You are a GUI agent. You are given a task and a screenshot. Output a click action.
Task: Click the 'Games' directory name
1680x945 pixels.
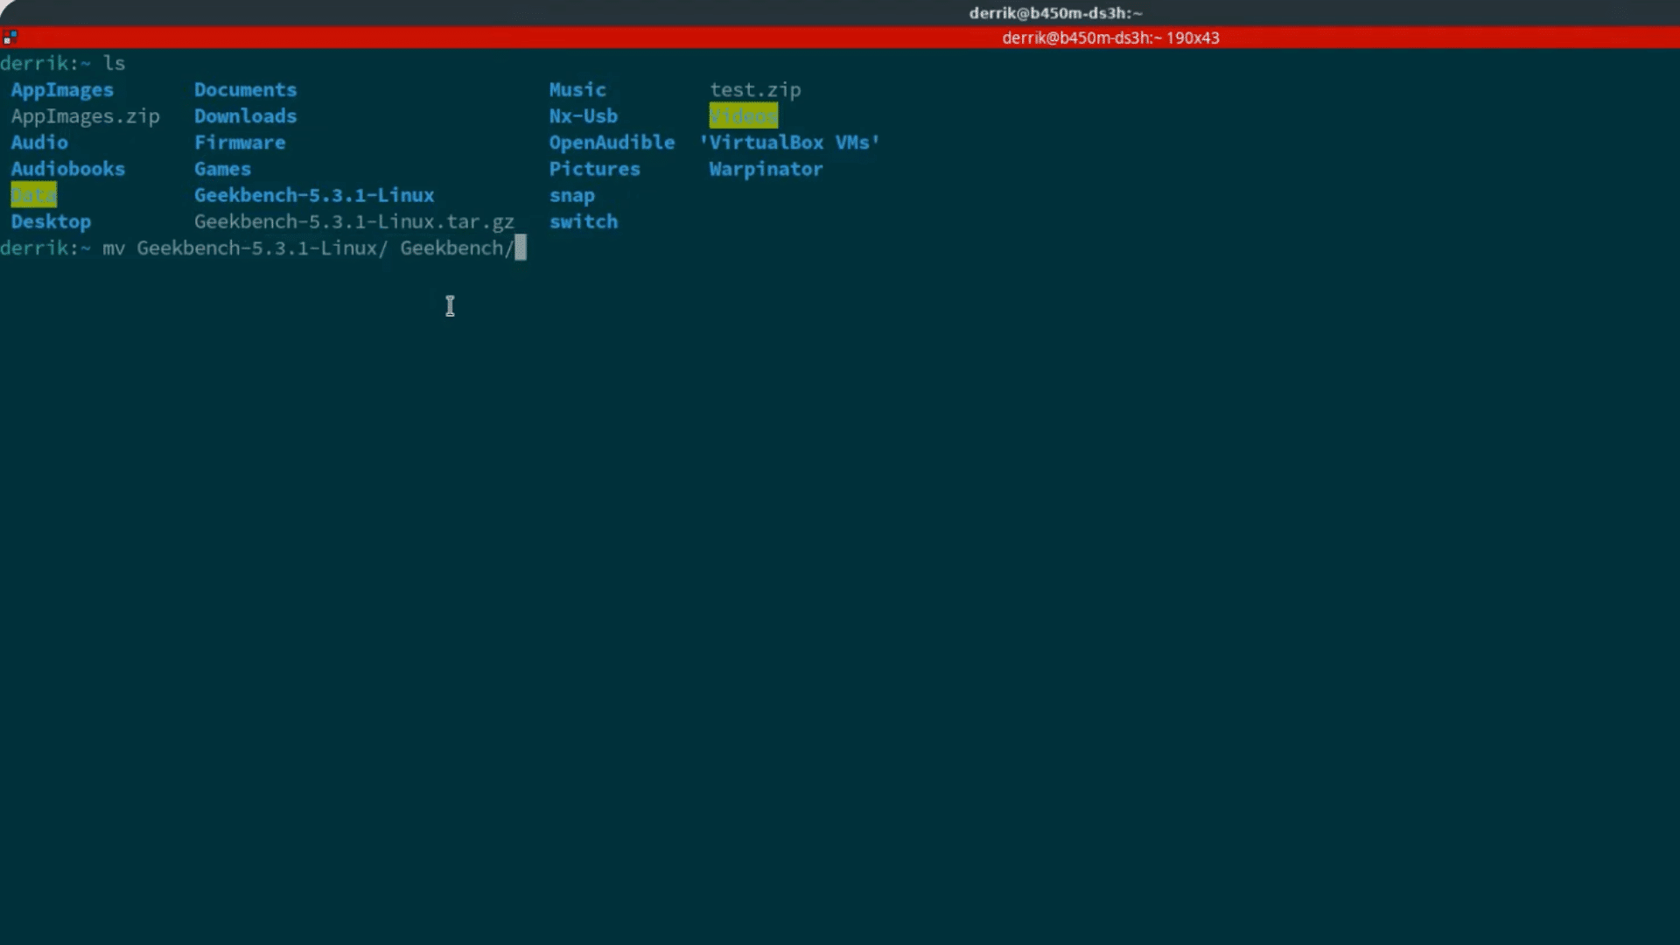(x=222, y=169)
